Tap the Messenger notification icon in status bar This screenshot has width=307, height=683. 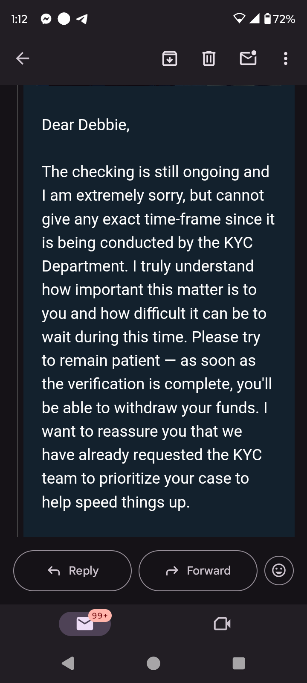[46, 19]
